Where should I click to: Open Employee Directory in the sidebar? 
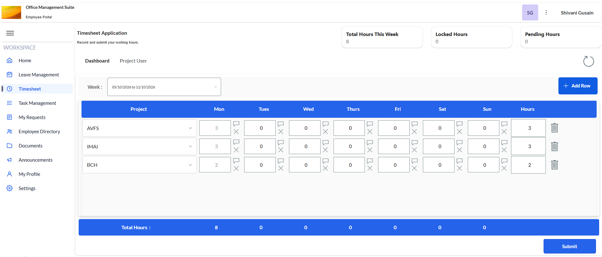37,132
